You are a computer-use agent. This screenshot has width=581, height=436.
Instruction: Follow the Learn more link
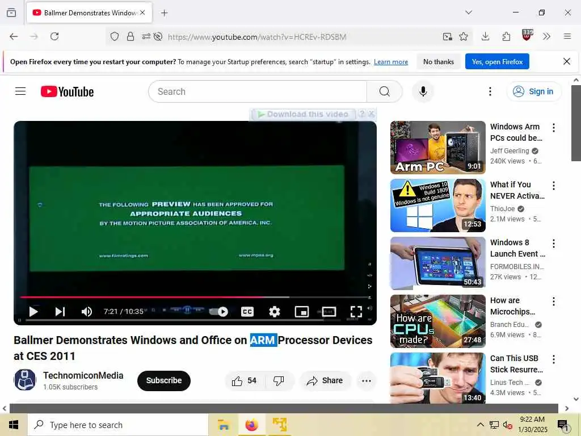click(390, 62)
